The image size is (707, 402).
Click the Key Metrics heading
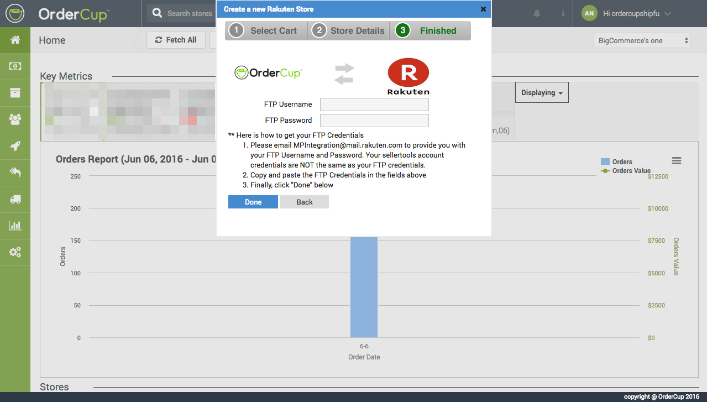(66, 76)
